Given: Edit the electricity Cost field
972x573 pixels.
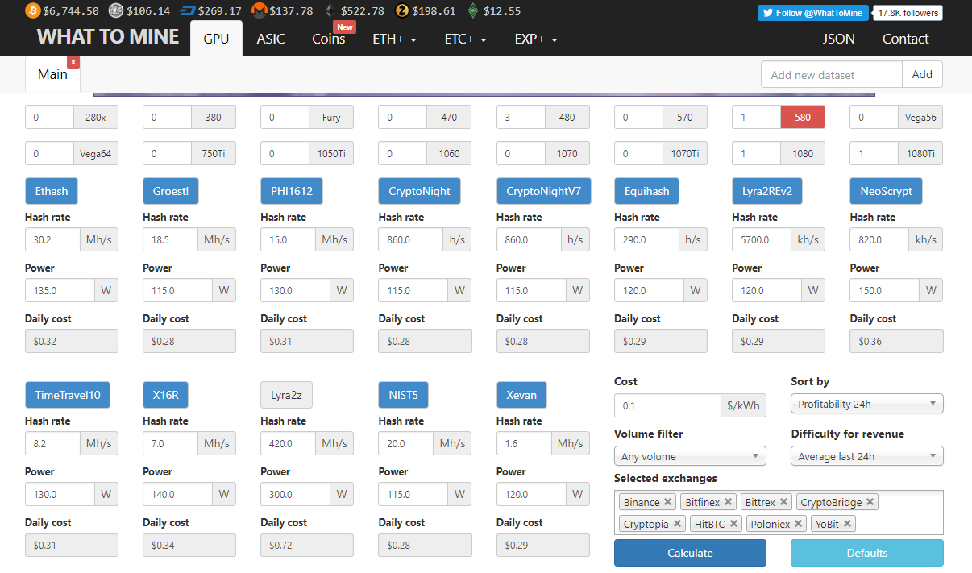Looking at the screenshot, I should [x=667, y=405].
